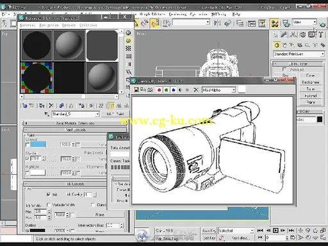Click Reset Map/Material X icon
This screenshot has height=246, width=328.
51,106
